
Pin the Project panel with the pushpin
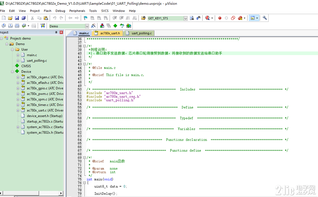(x=56, y=32)
